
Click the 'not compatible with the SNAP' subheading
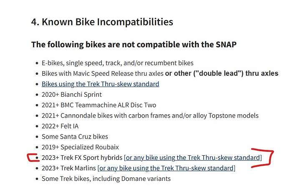point(134,44)
